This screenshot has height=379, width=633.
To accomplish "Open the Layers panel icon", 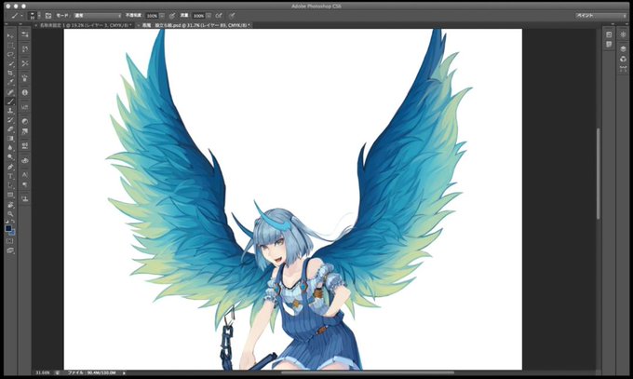I will (x=624, y=49).
